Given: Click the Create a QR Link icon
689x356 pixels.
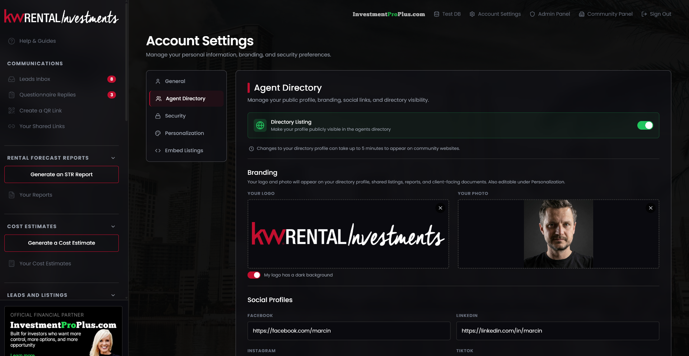Looking at the screenshot, I should click(x=11, y=111).
